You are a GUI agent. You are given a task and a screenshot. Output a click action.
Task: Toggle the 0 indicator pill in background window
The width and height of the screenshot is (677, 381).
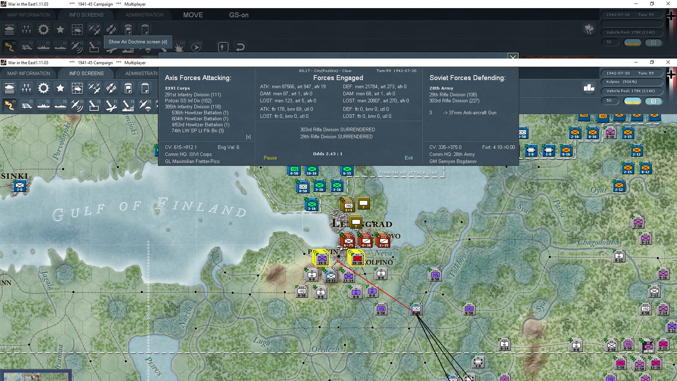pyautogui.click(x=653, y=43)
